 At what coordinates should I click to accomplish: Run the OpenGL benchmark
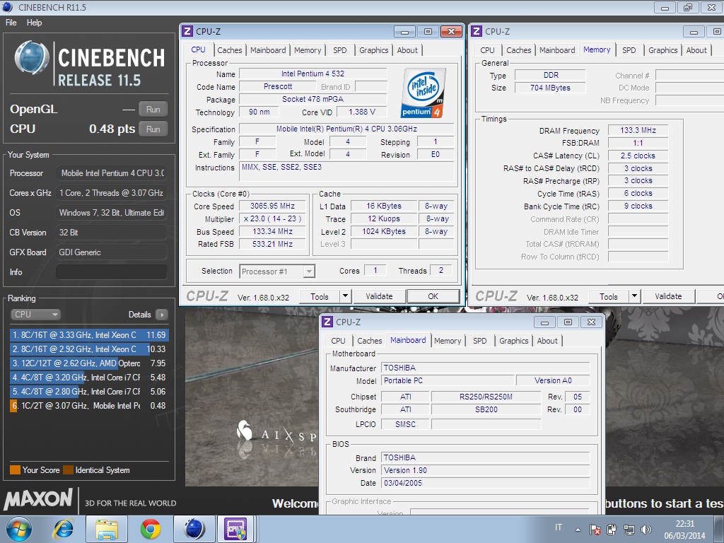(x=153, y=110)
